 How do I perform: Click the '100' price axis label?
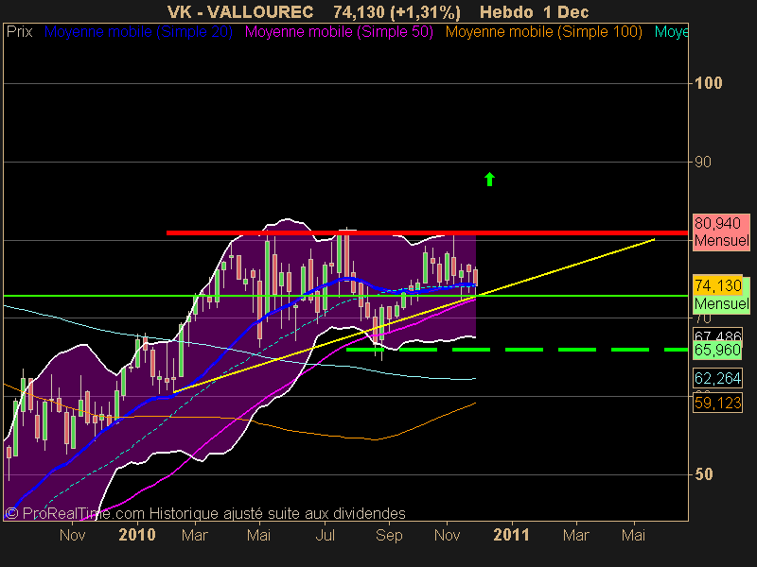(x=708, y=83)
